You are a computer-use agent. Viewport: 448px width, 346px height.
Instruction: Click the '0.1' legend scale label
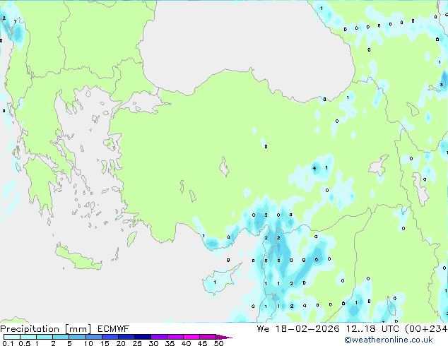click(7, 343)
